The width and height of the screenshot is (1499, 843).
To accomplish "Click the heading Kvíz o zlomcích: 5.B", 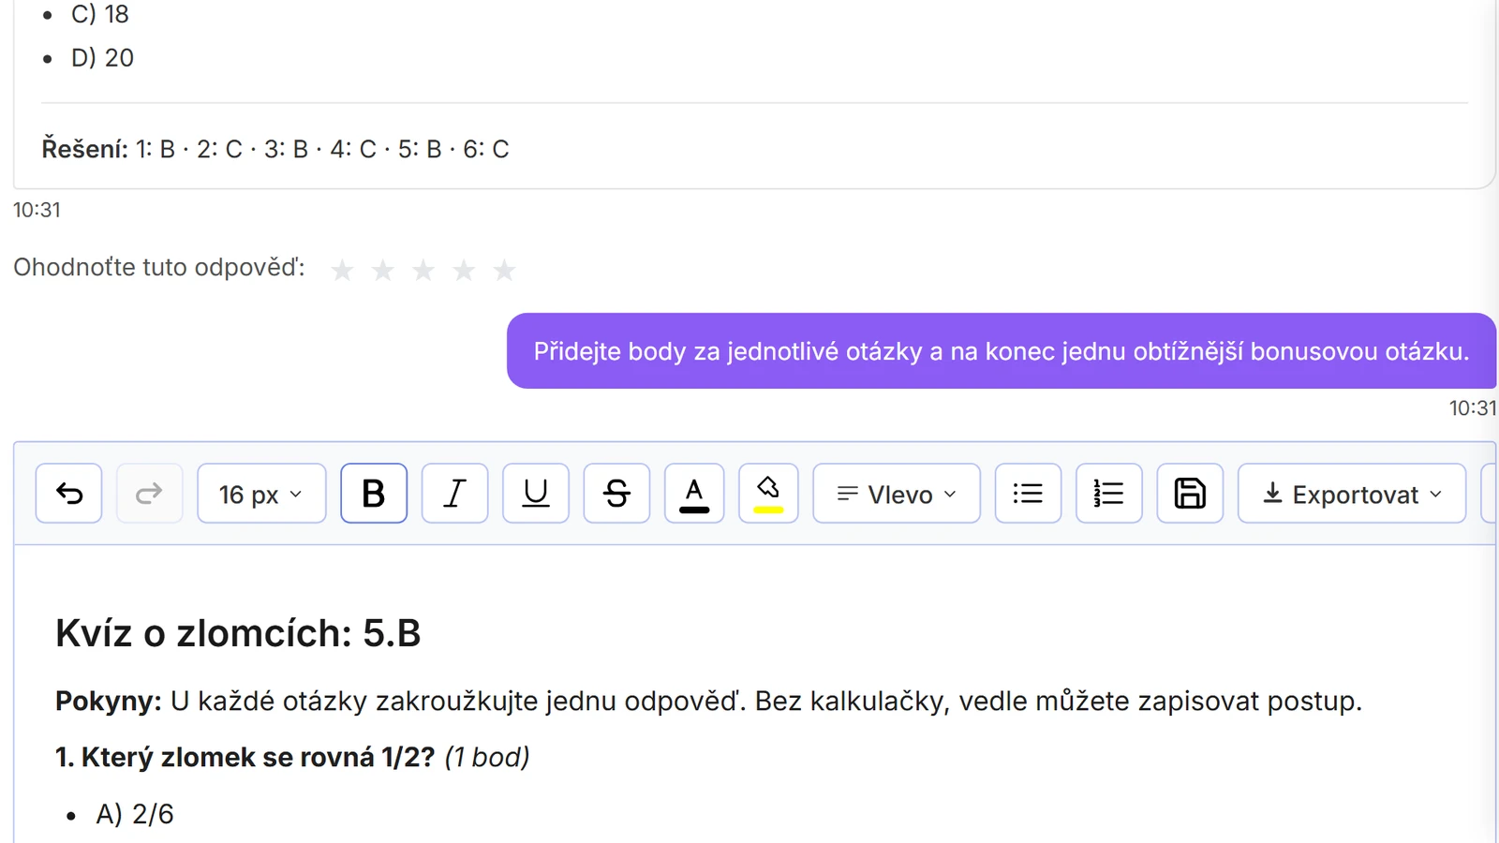I will (x=238, y=633).
